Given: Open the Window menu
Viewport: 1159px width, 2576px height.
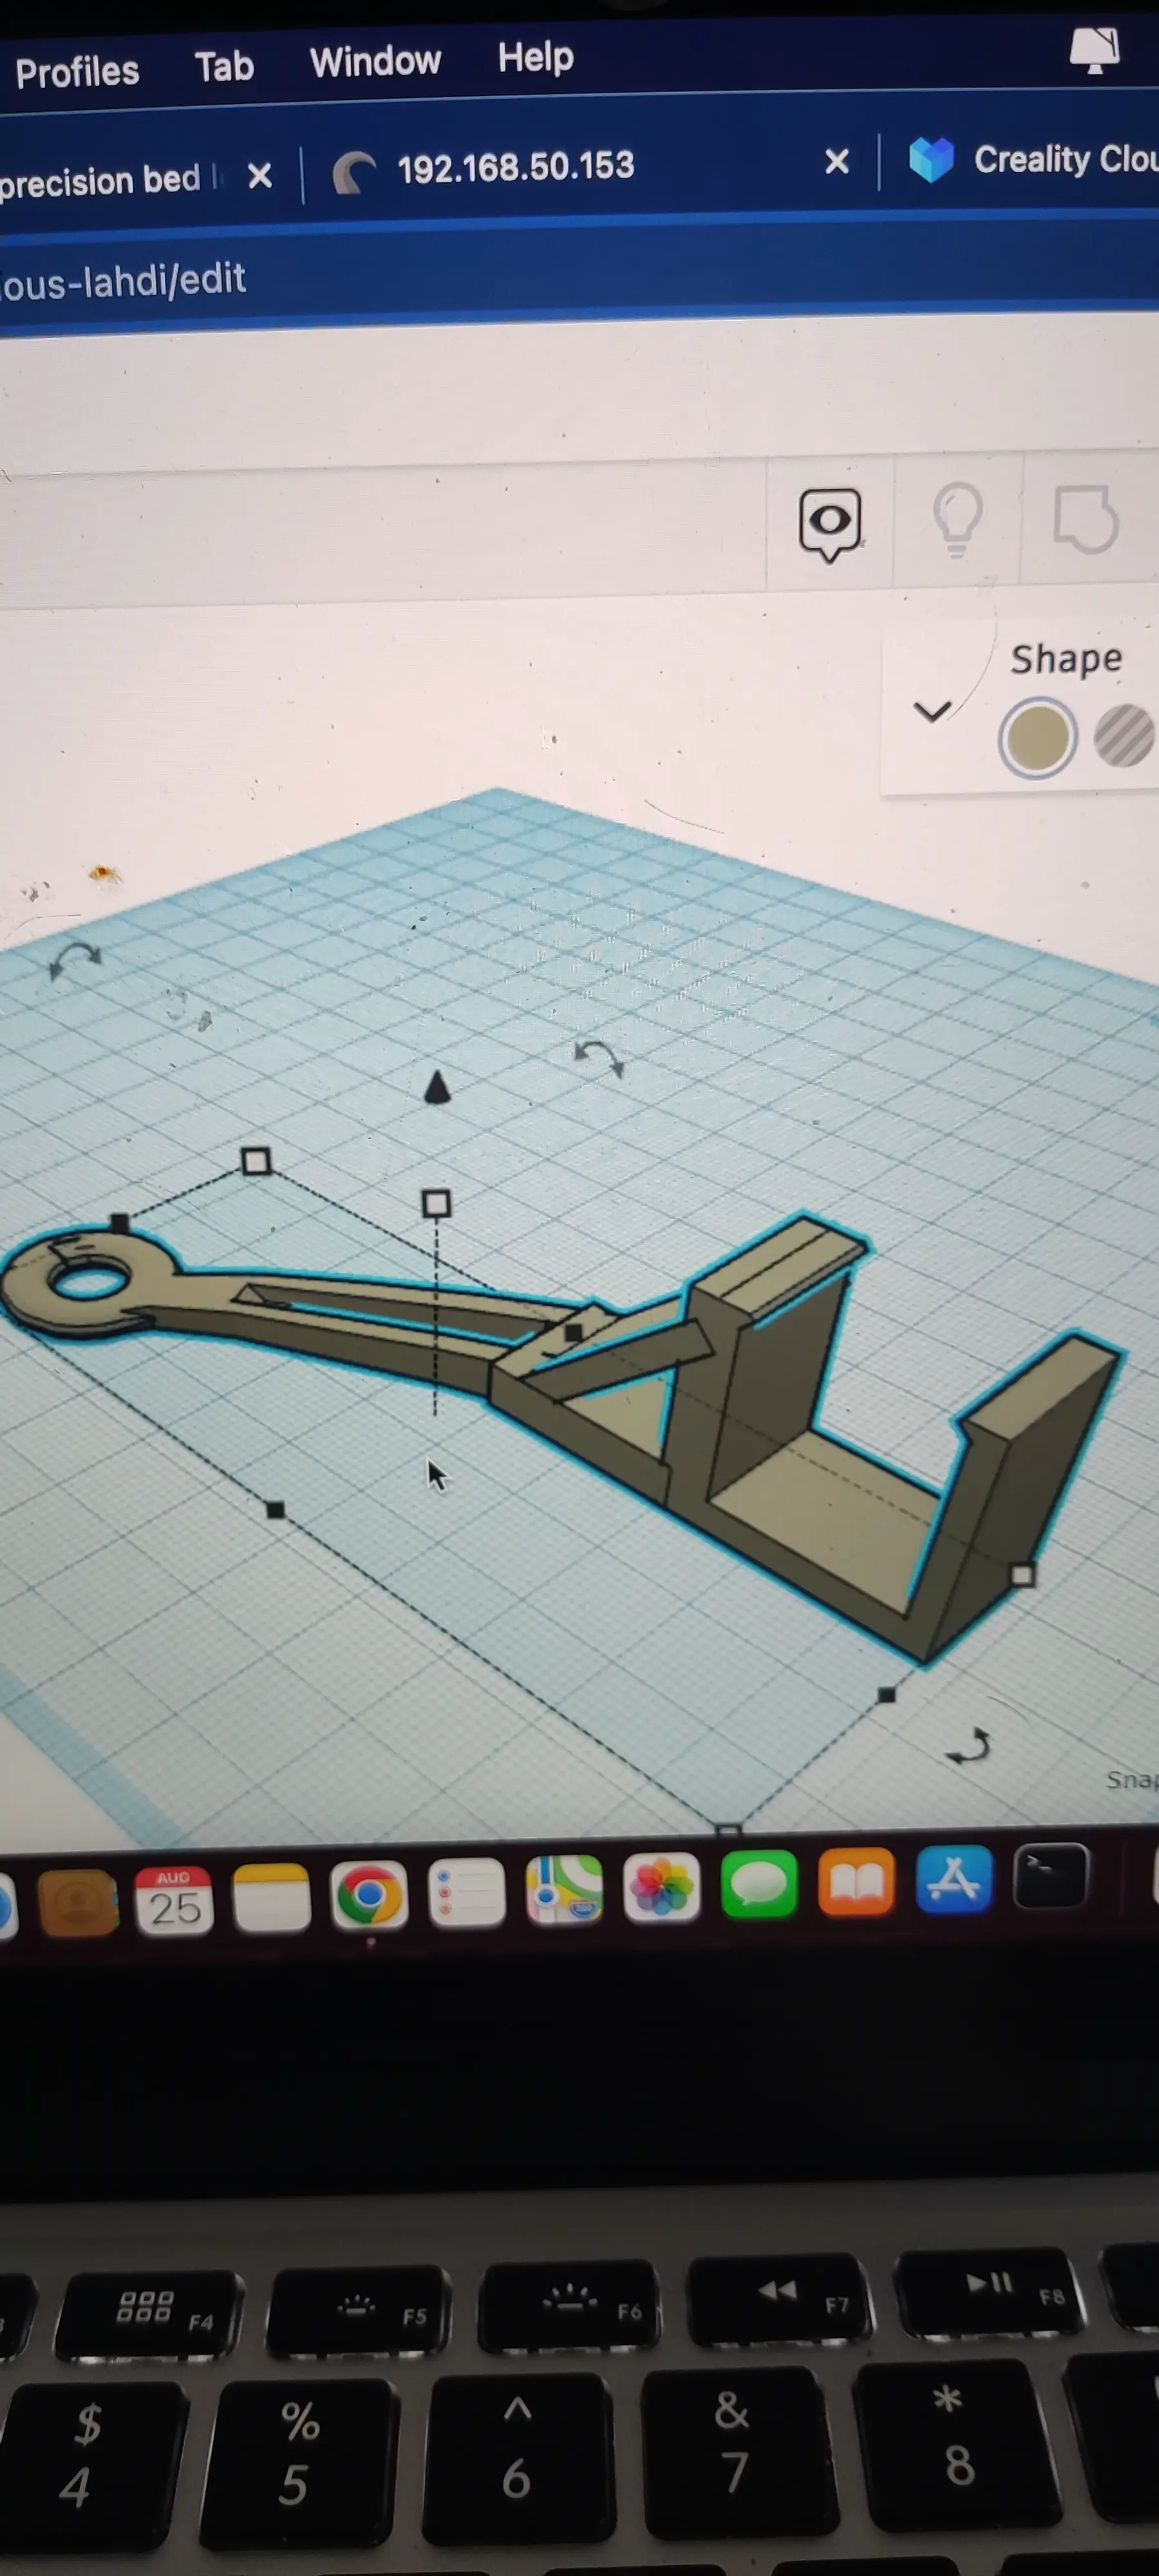Looking at the screenshot, I should [x=375, y=62].
